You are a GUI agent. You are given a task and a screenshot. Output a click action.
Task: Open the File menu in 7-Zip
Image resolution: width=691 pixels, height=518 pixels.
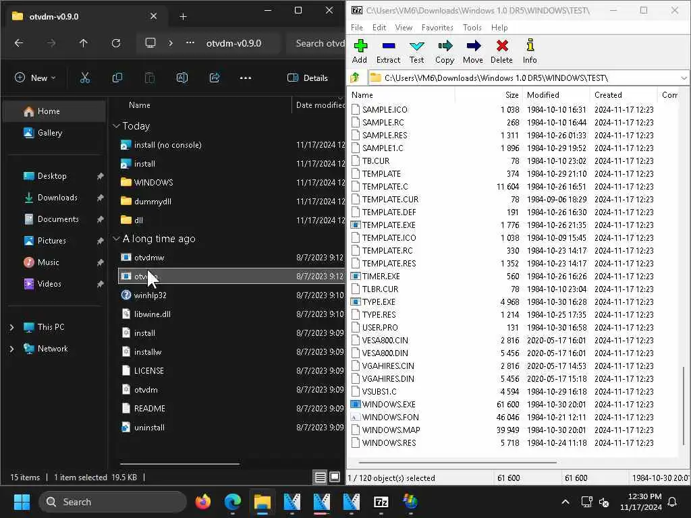[x=357, y=27]
